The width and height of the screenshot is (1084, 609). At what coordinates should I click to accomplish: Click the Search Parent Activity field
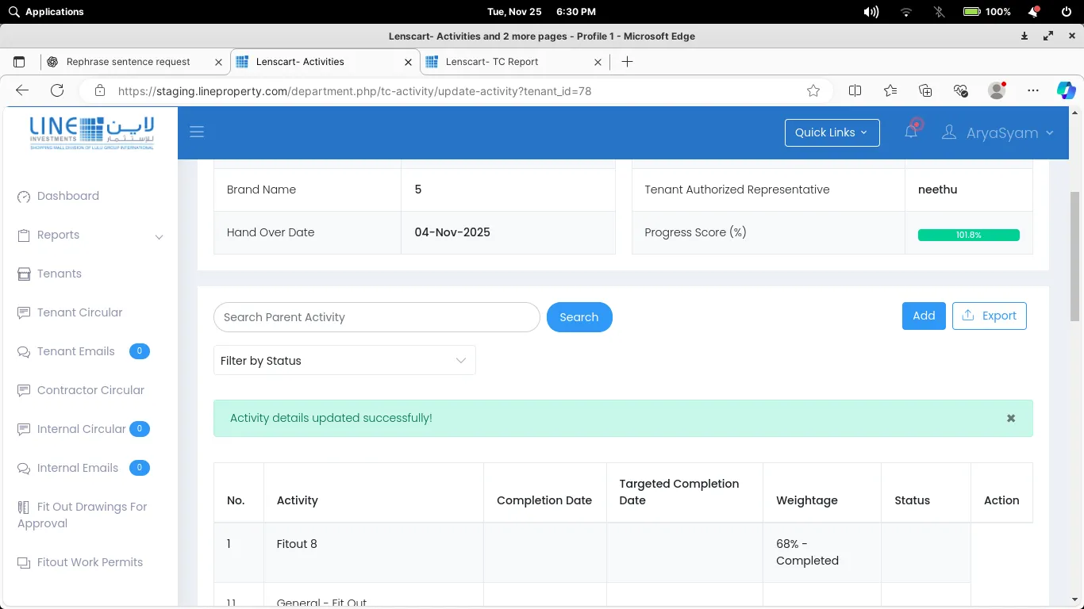(376, 317)
